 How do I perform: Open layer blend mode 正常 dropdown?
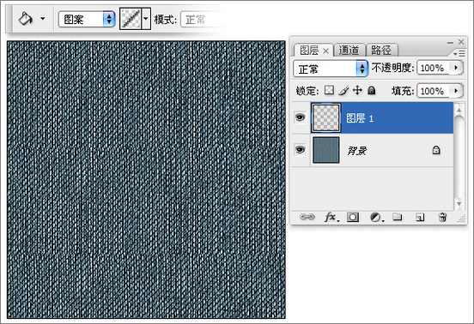point(331,69)
